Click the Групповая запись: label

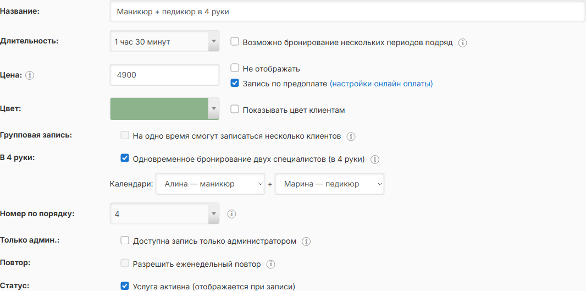click(36, 135)
